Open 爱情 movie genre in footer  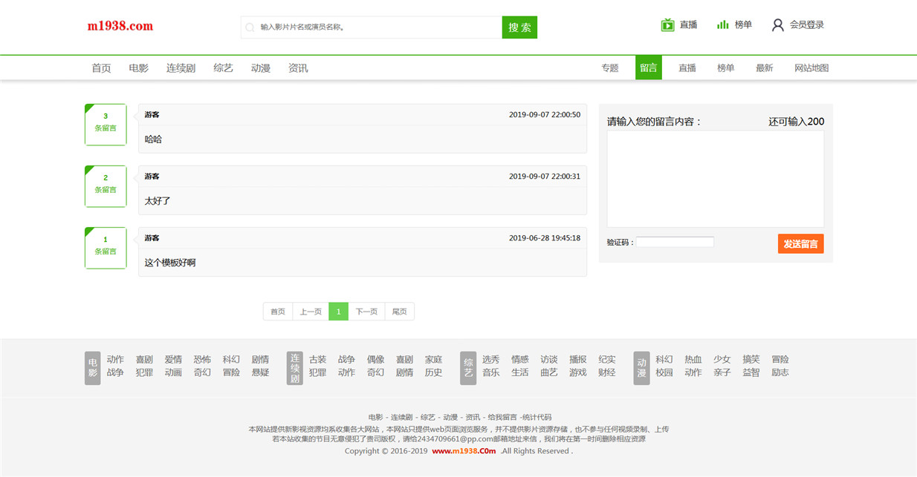[x=173, y=360]
